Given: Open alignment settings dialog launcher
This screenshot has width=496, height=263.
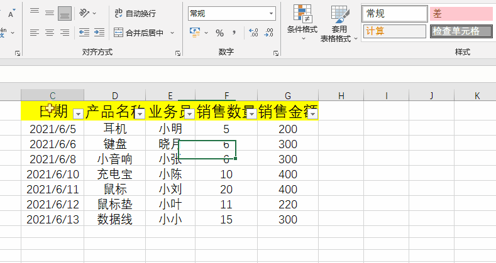Looking at the screenshot, I should [178, 53].
